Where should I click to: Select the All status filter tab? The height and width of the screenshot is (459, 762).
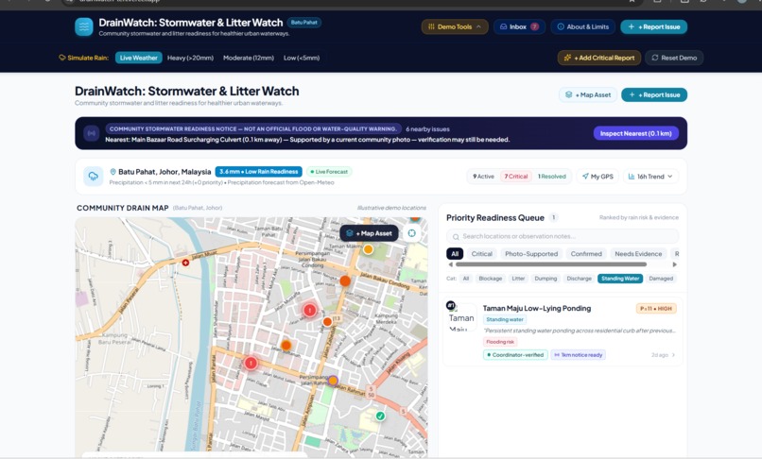tap(455, 253)
